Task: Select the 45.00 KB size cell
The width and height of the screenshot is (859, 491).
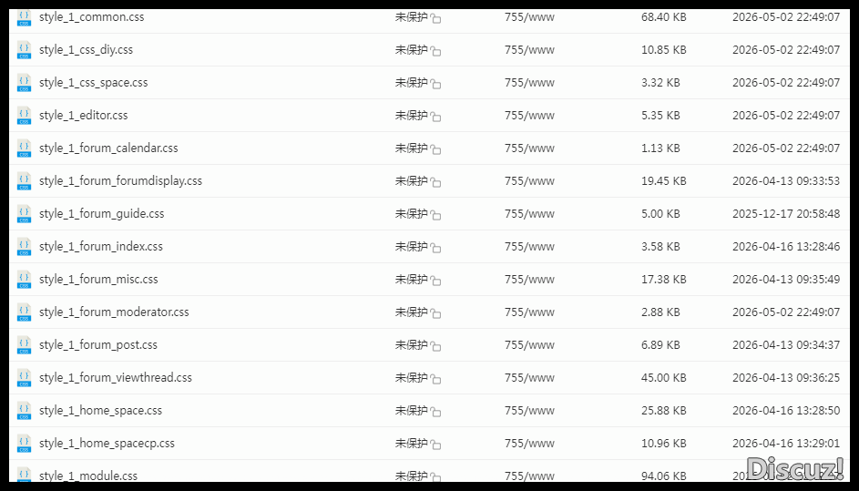Action: coord(663,377)
